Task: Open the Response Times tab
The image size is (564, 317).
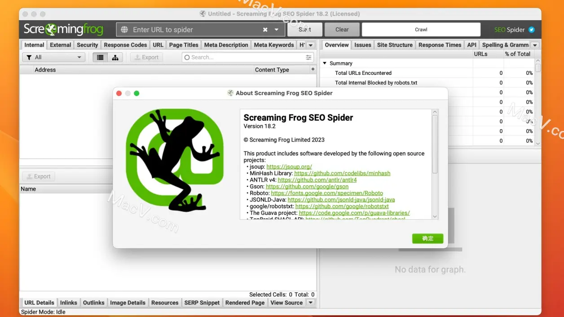Action: (x=440, y=45)
